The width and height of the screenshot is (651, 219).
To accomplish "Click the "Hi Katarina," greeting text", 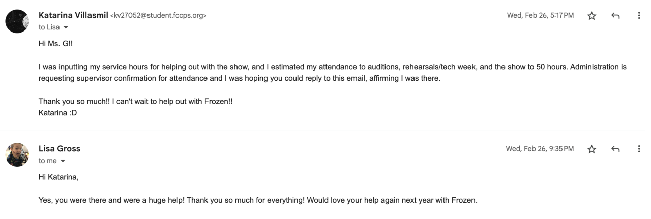I will 58,177.
